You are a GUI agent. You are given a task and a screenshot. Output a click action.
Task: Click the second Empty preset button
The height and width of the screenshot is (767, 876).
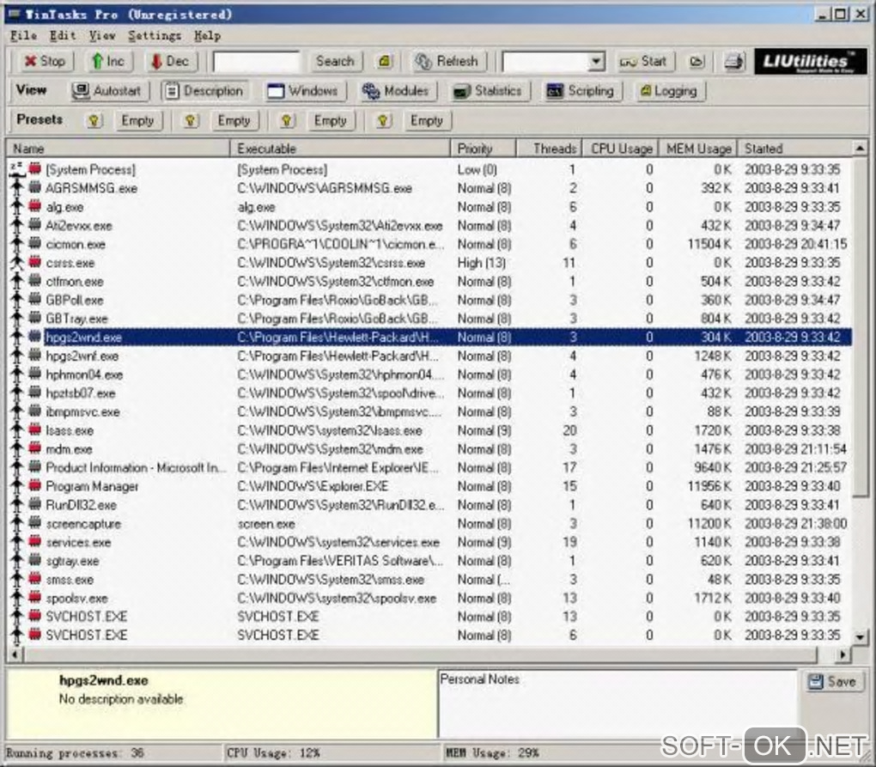(x=234, y=120)
